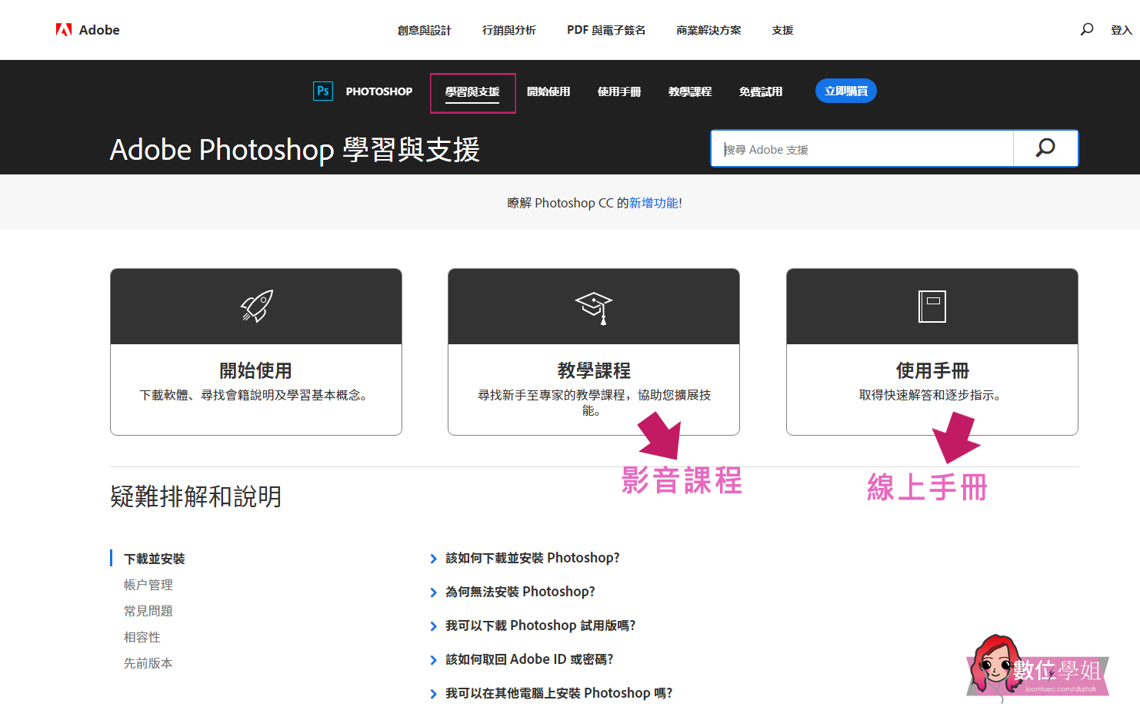1140x720 pixels.
Task: Open the graduation cap 教學課程 card
Action: [x=593, y=352]
